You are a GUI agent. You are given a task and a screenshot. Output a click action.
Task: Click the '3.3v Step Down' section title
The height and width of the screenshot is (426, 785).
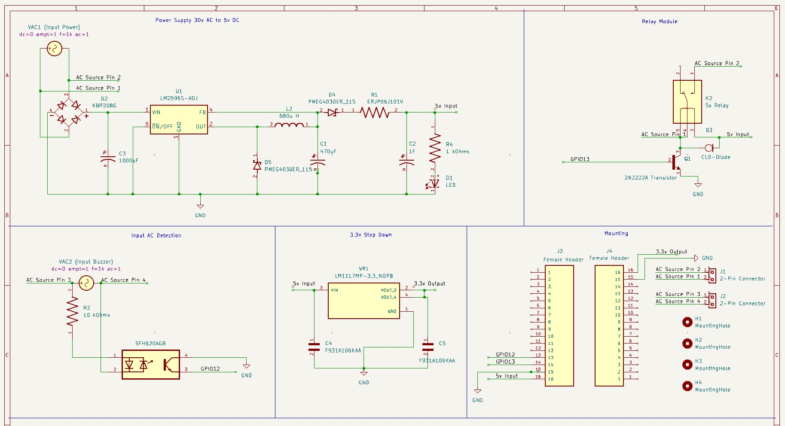370,235
